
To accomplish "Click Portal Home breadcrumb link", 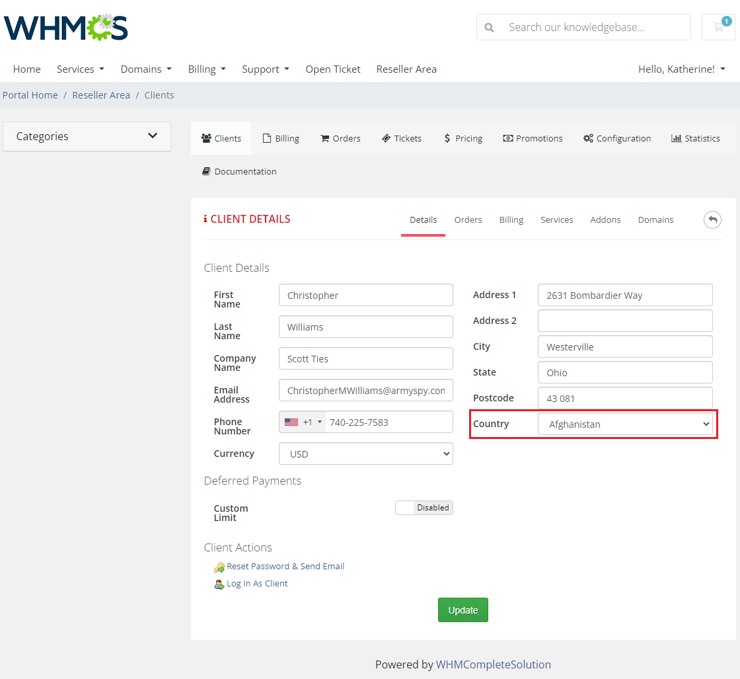I will pos(30,95).
